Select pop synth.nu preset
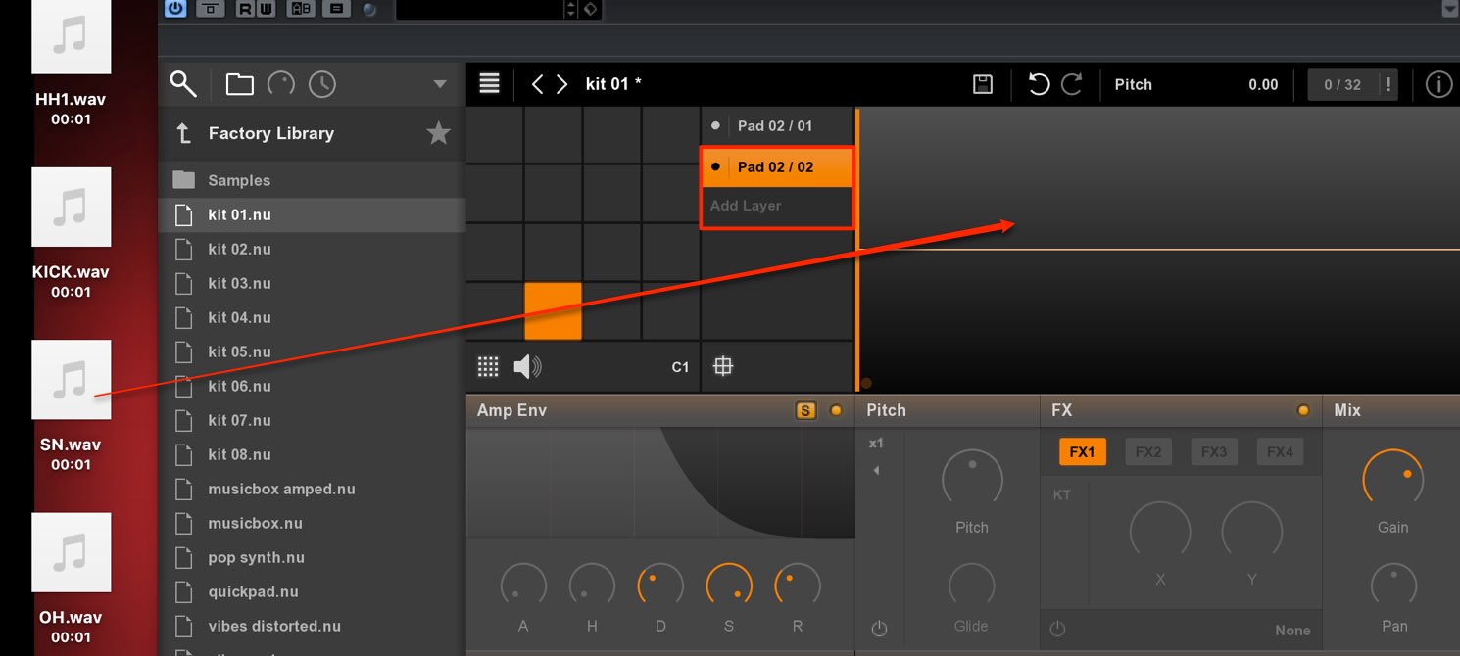The height and width of the screenshot is (656, 1460). click(x=312, y=557)
